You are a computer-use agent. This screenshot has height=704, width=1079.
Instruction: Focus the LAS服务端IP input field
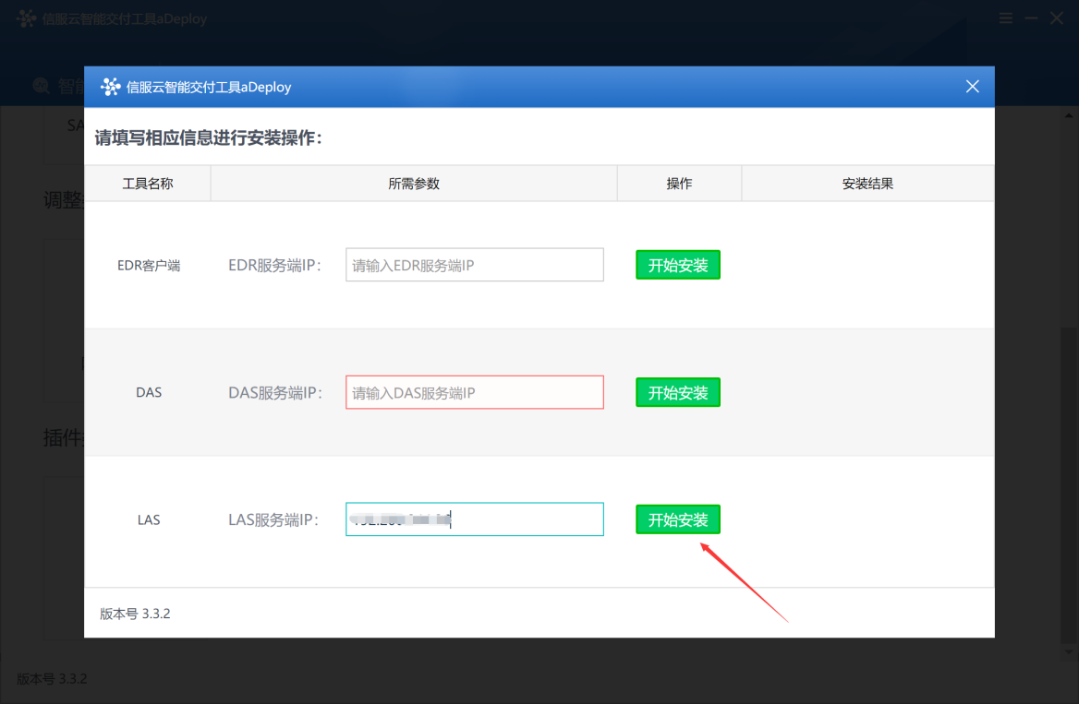474,519
